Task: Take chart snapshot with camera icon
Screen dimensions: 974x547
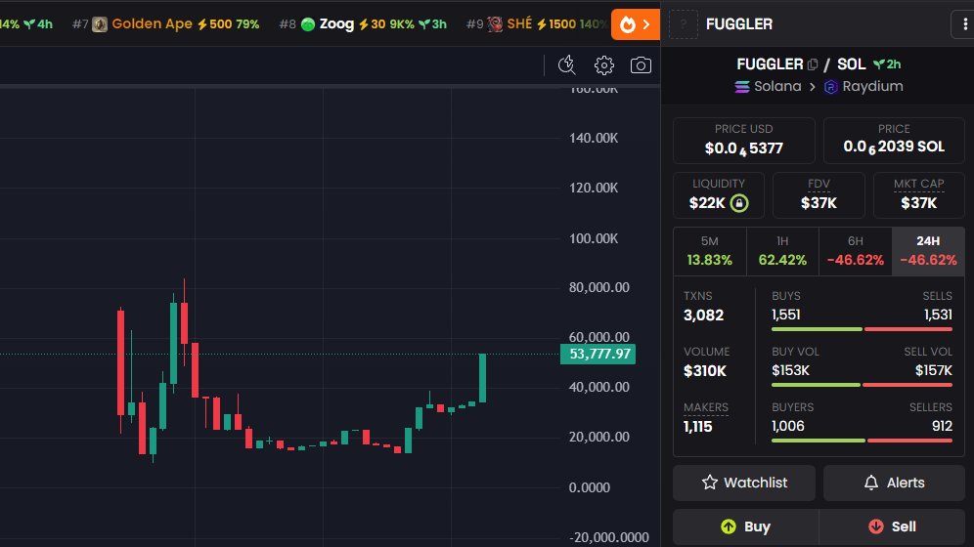Action: [x=641, y=65]
